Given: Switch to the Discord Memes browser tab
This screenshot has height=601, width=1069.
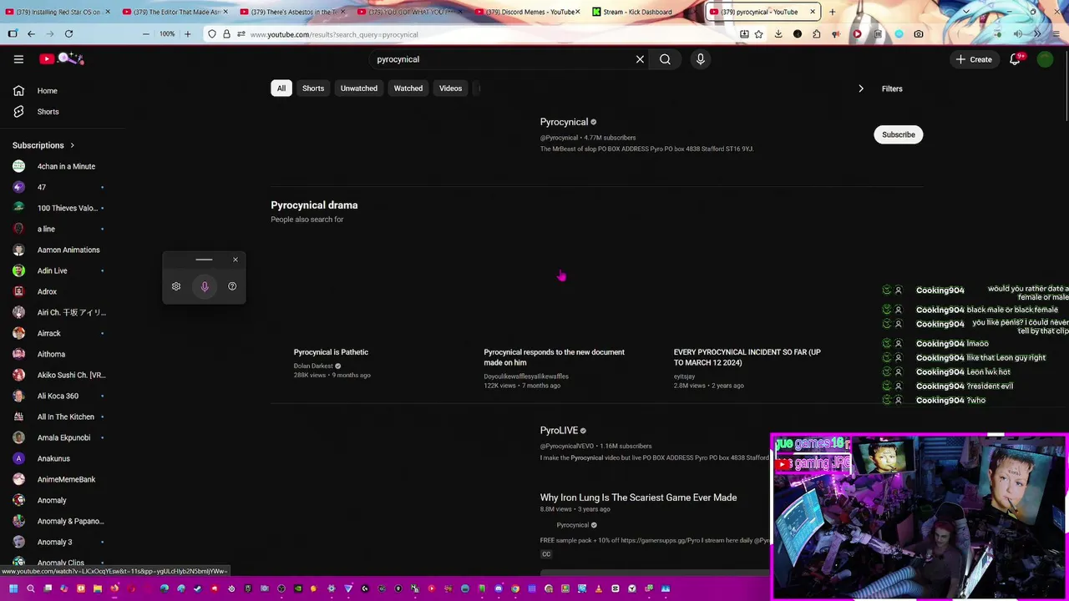Looking at the screenshot, I should pos(526,12).
